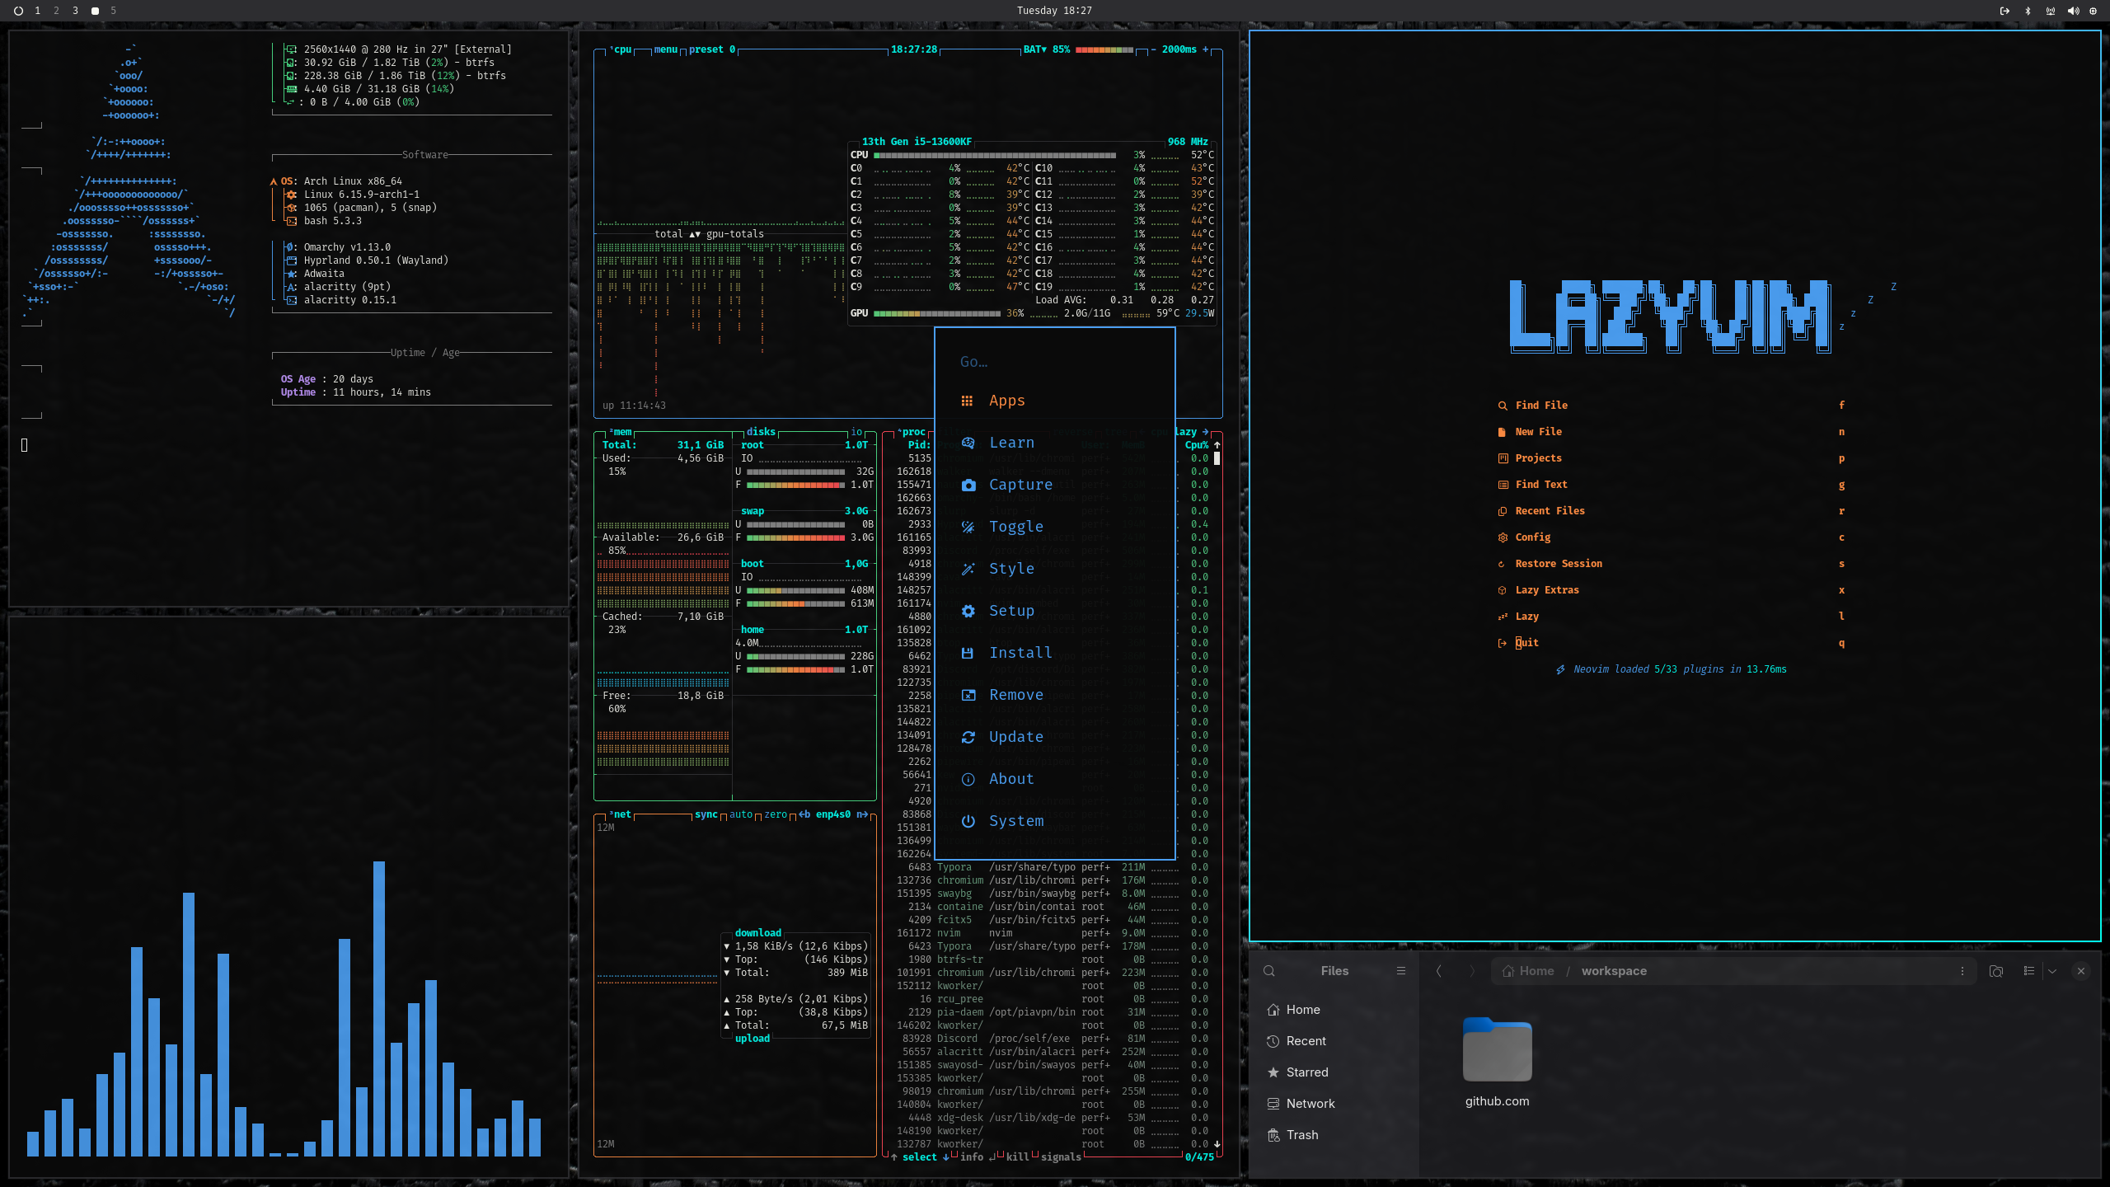Screen dimensions: 2110x1187
Task: Choose Install from the Go menu
Action: tap(1020, 653)
